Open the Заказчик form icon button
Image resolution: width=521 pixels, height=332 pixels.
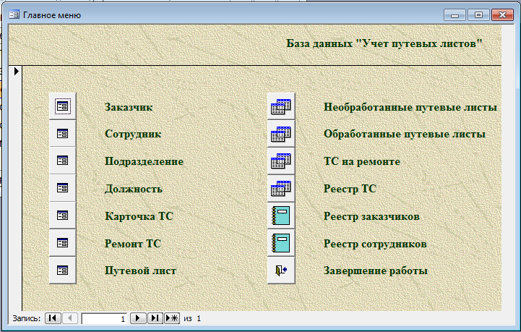pos(62,106)
